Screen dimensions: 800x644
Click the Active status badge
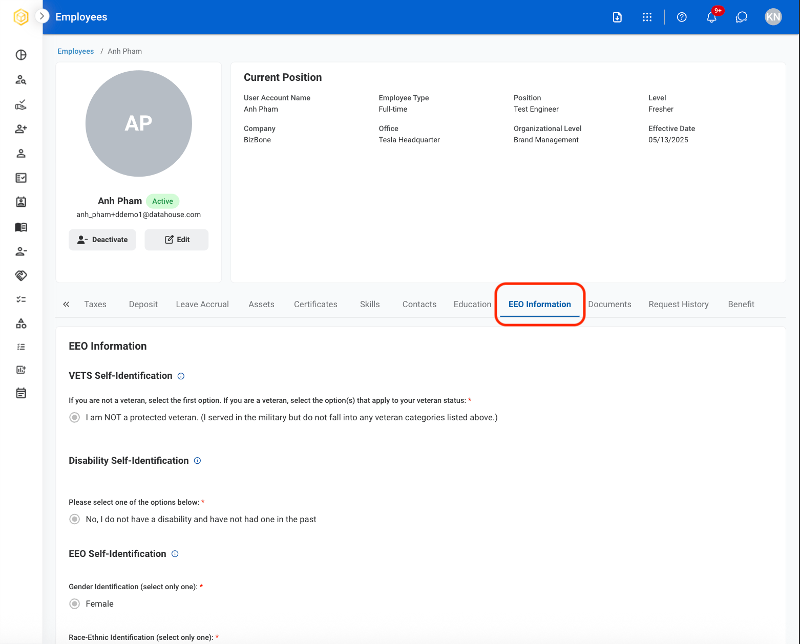pyautogui.click(x=163, y=201)
